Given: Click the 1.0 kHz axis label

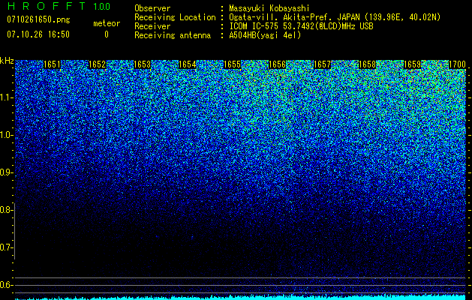Looking at the screenshot, I should point(6,135).
